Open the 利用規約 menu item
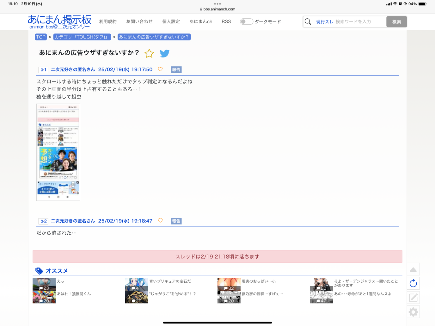 point(108,22)
